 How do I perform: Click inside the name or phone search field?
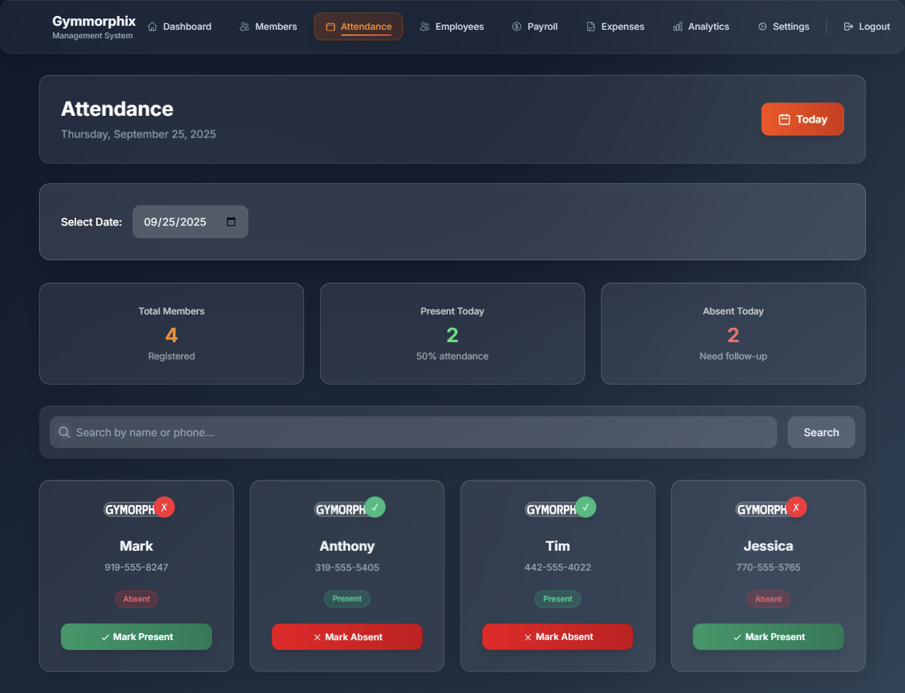(x=411, y=432)
